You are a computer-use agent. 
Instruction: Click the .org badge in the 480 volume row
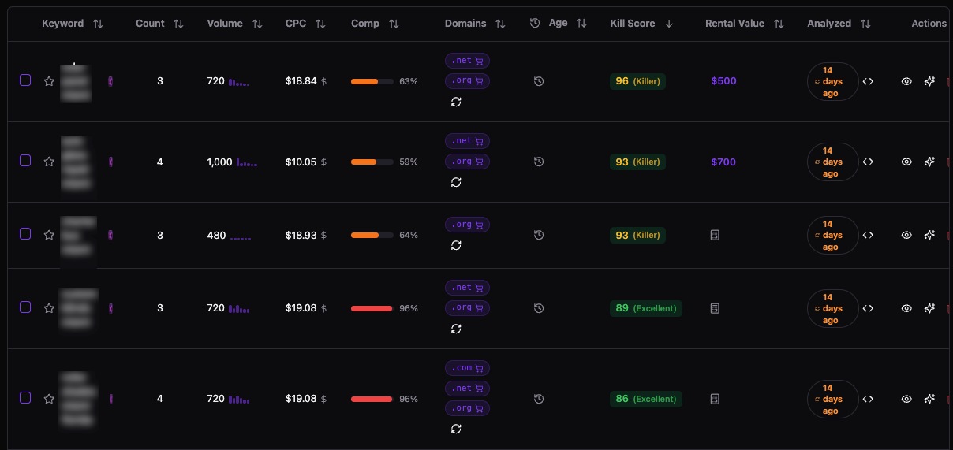click(467, 225)
